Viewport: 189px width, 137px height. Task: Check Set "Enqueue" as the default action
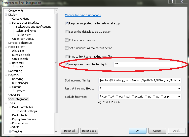[x=67, y=48]
